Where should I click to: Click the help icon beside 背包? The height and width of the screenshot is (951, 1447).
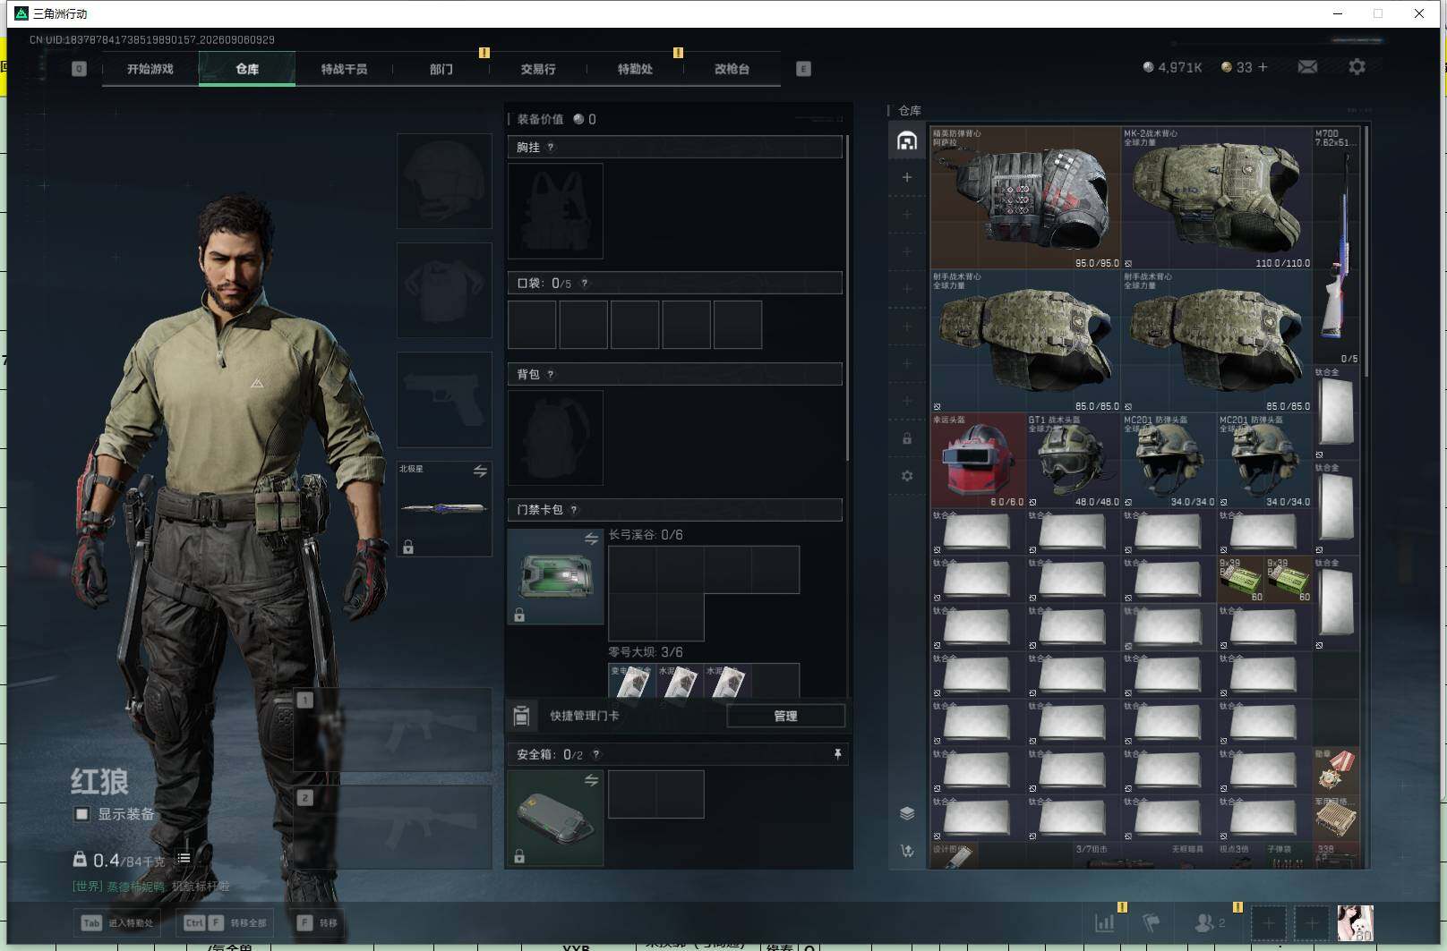[x=551, y=375]
